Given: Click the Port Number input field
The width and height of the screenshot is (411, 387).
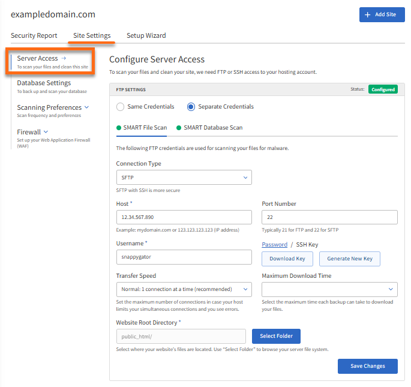Looking at the screenshot, I should (329, 217).
